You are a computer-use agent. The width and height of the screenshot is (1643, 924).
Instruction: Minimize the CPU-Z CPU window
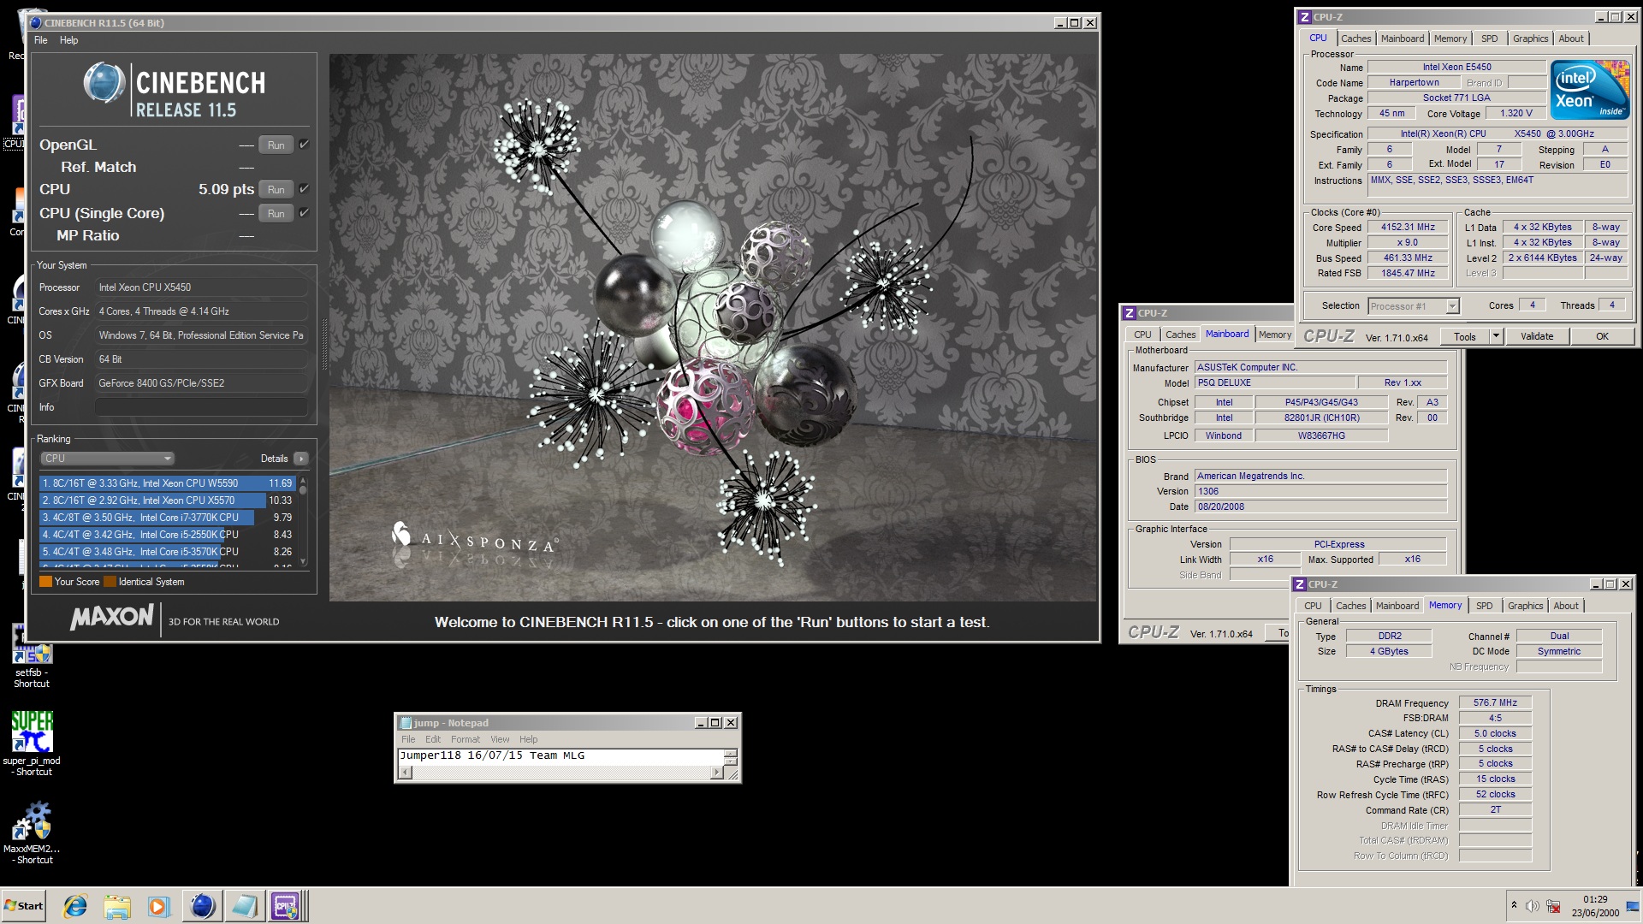pyautogui.click(x=1601, y=17)
